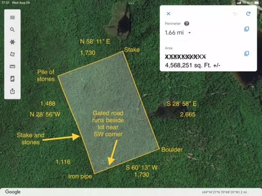
Task: Copy the perimeter value to clipboard
Action: (246, 29)
